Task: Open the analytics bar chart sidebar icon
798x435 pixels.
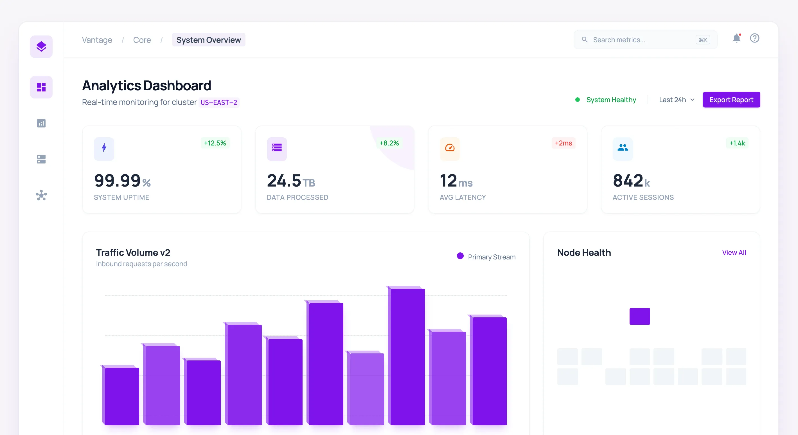Action: (x=41, y=123)
